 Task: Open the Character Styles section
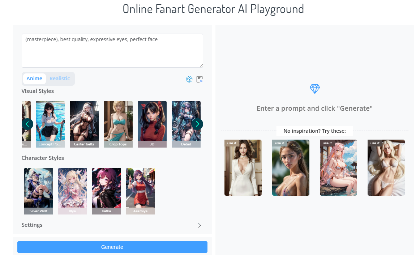click(x=43, y=158)
